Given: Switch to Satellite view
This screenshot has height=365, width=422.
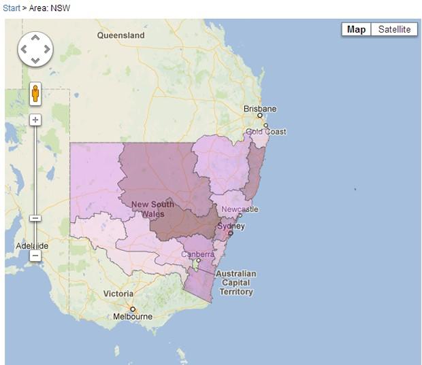Looking at the screenshot, I should click(x=394, y=29).
